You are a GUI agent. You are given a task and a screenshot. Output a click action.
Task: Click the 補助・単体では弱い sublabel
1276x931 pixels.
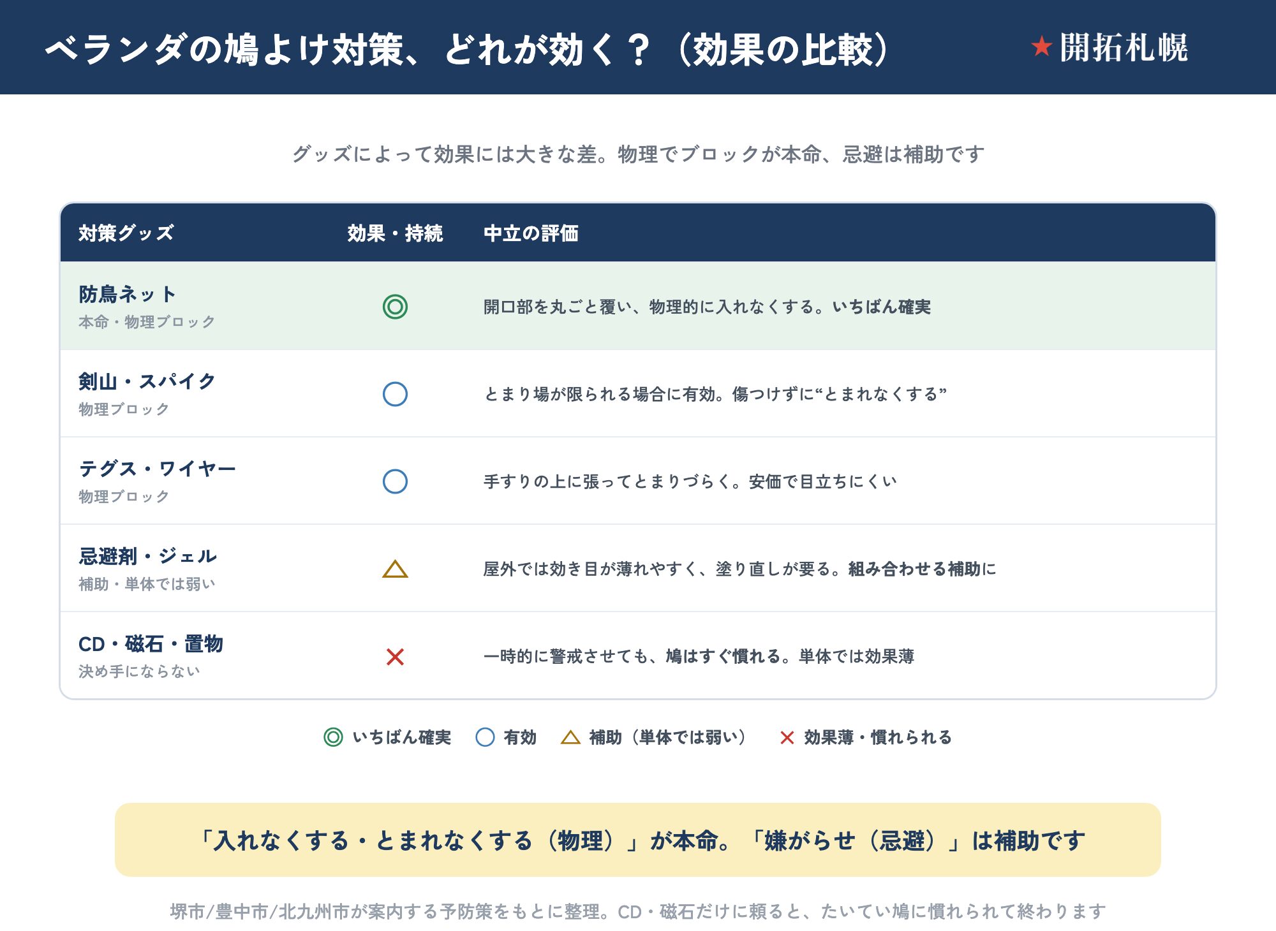click(147, 584)
